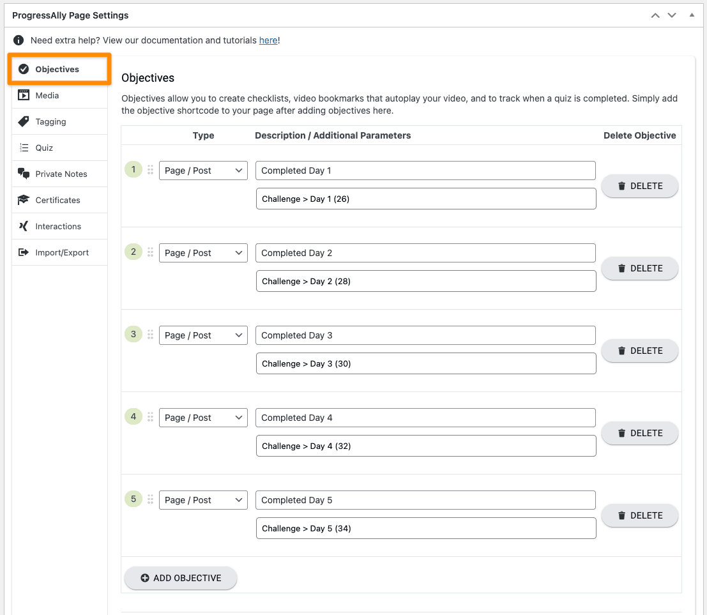Screen dimensions: 707x615
Task: Open Private Notes via its speech bubble icon
Action: (23, 174)
